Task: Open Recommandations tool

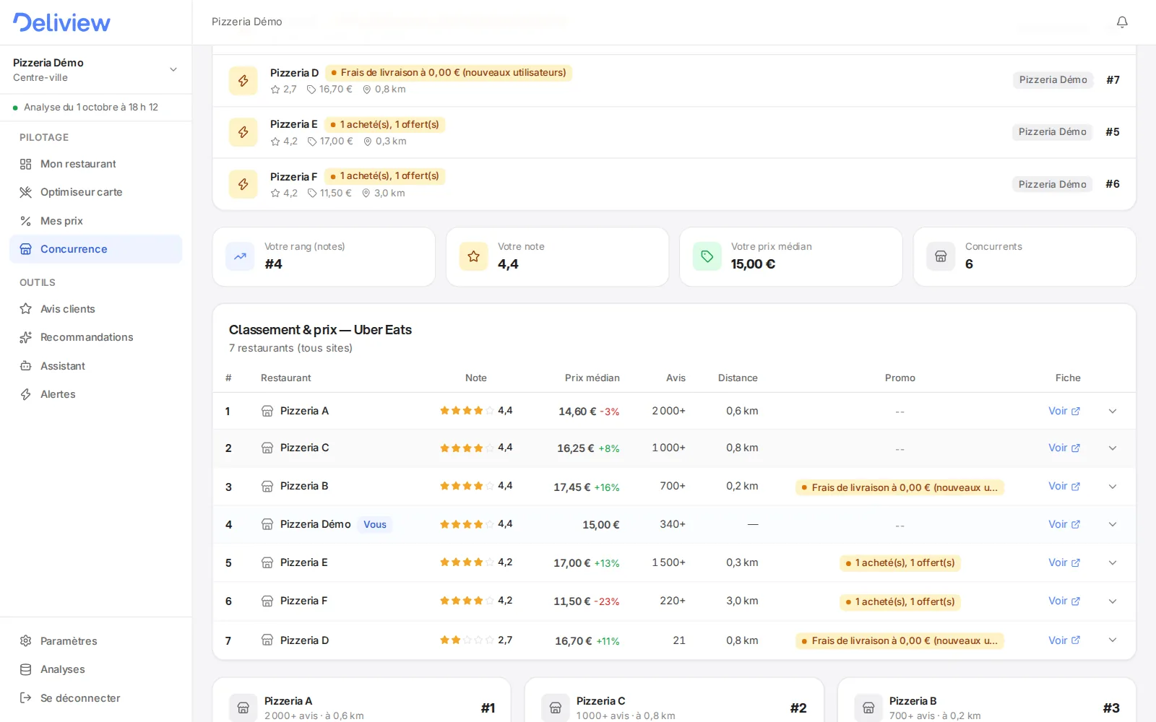Action: (x=95, y=337)
